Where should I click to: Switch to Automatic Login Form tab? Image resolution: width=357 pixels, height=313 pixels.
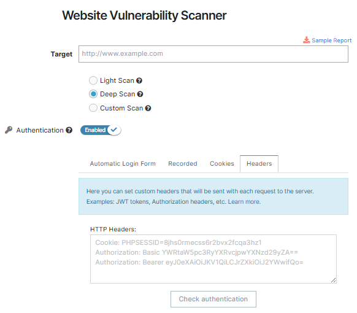pyautogui.click(x=123, y=164)
